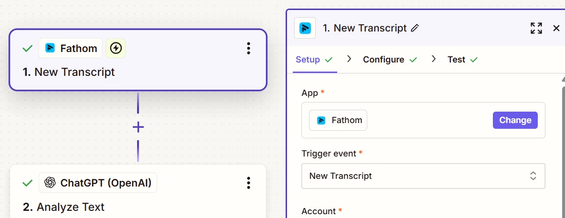Open the three-dot menu on ChatGPT step
The height and width of the screenshot is (218, 565).
(248, 183)
